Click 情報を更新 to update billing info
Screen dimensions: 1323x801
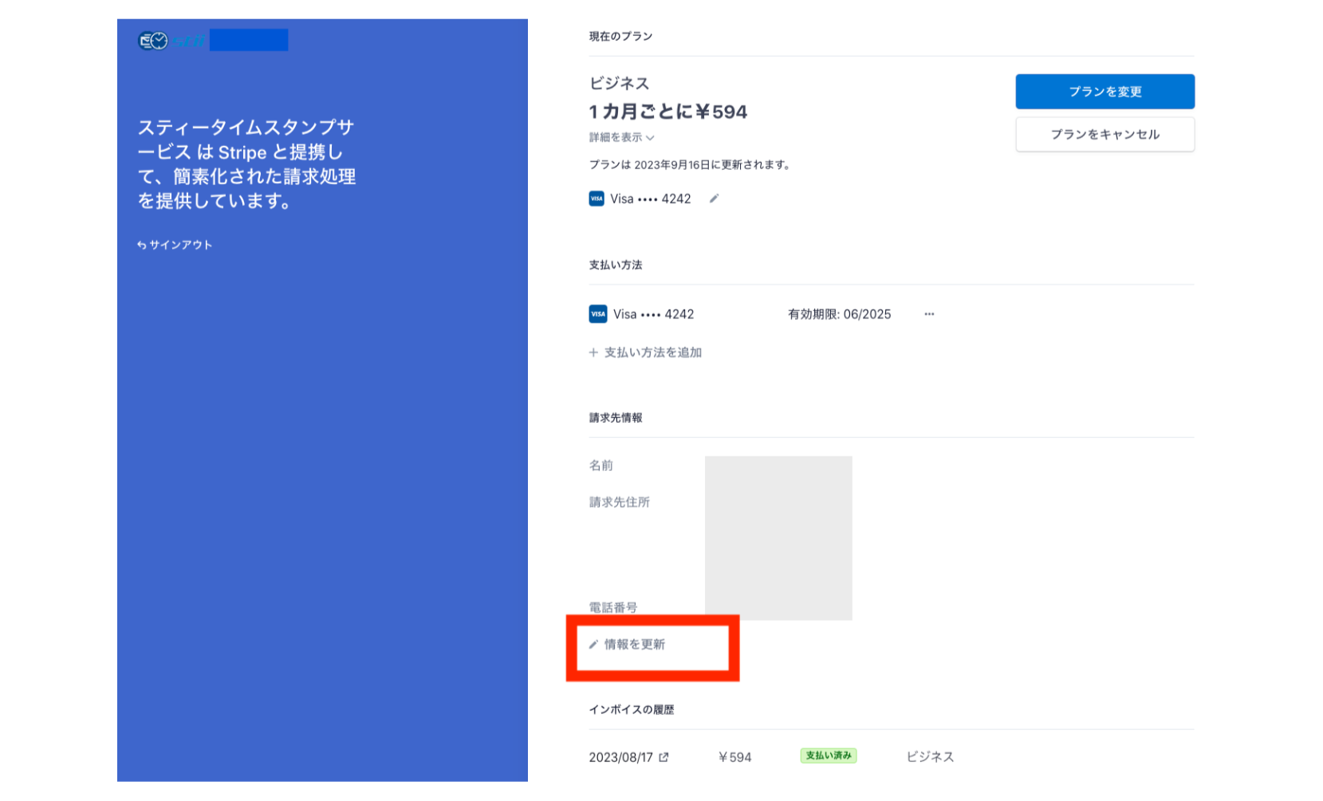(634, 645)
